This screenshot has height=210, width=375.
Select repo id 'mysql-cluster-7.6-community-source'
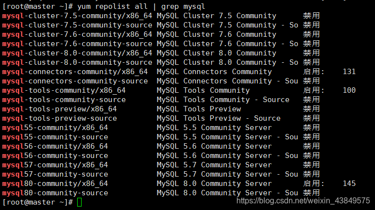click(x=77, y=44)
